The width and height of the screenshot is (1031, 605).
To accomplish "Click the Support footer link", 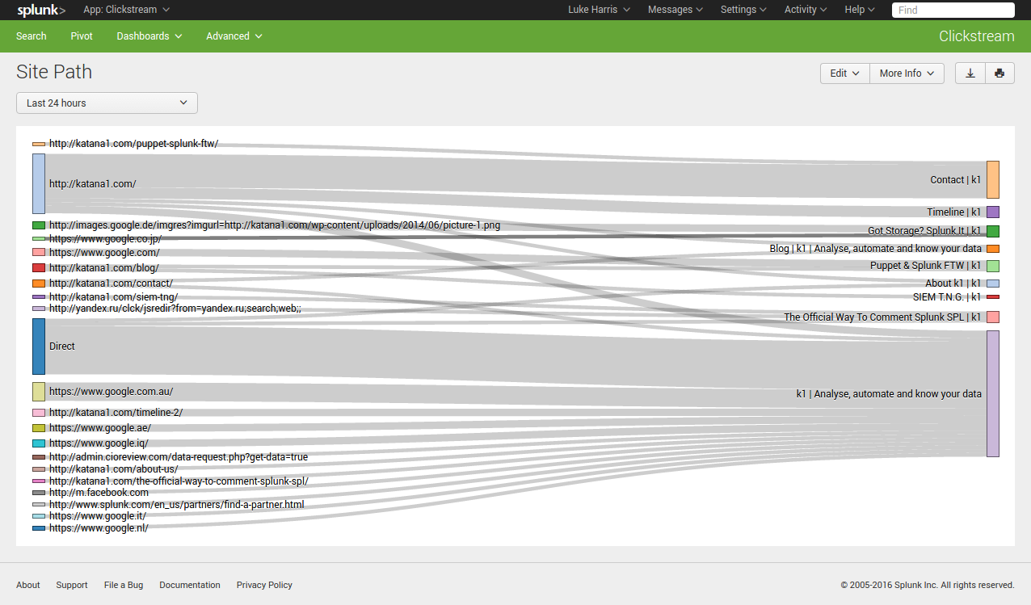I will pyautogui.click(x=72, y=585).
